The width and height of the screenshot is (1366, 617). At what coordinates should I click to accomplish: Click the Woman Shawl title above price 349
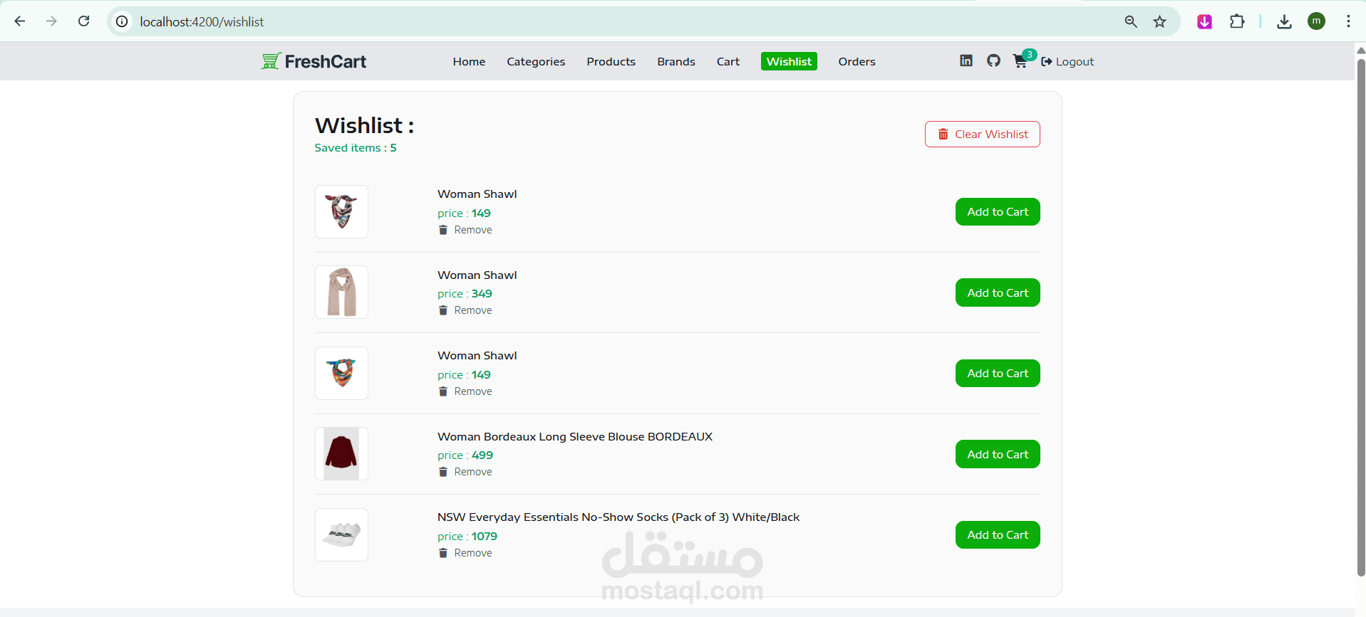pos(477,275)
